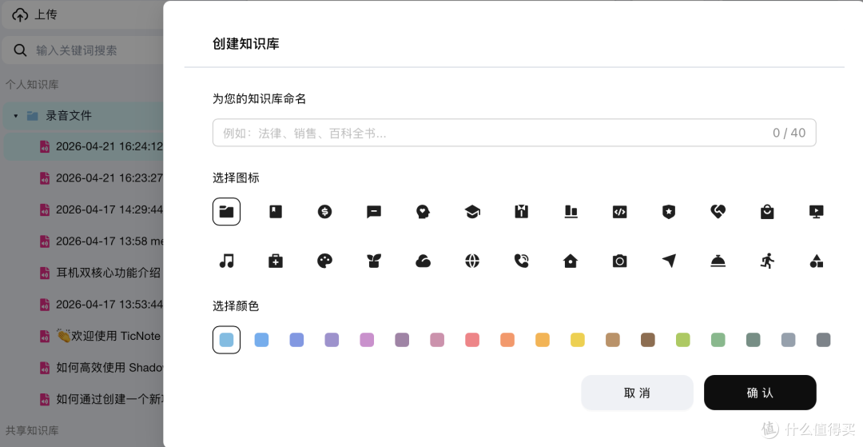Click the search magnifier icon in sidebar
Viewport: 863px width, 447px height.
[x=20, y=50]
